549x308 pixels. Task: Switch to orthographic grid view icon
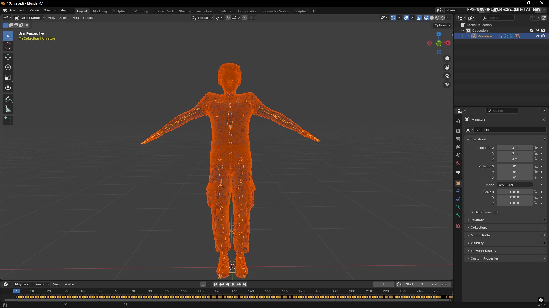[x=447, y=85]
